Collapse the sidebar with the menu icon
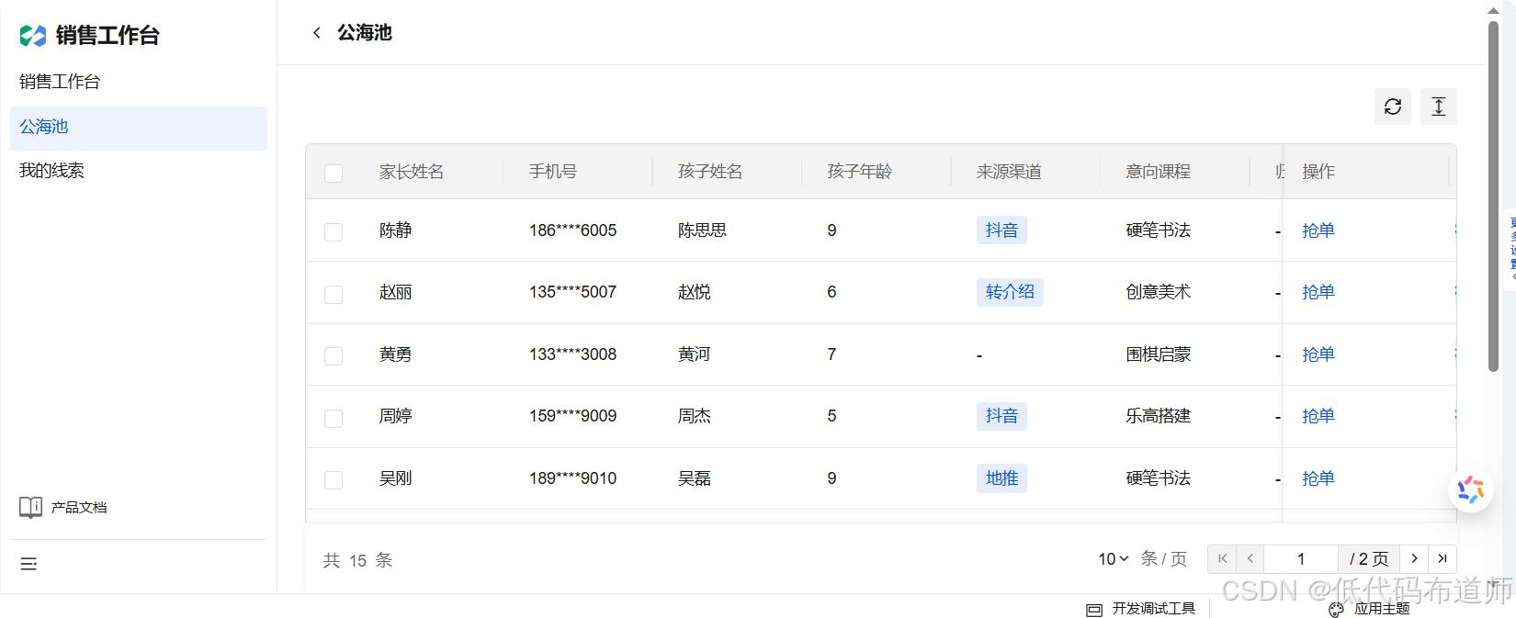1516x618 pixels. pyautogui.click(x=28, y=564)
